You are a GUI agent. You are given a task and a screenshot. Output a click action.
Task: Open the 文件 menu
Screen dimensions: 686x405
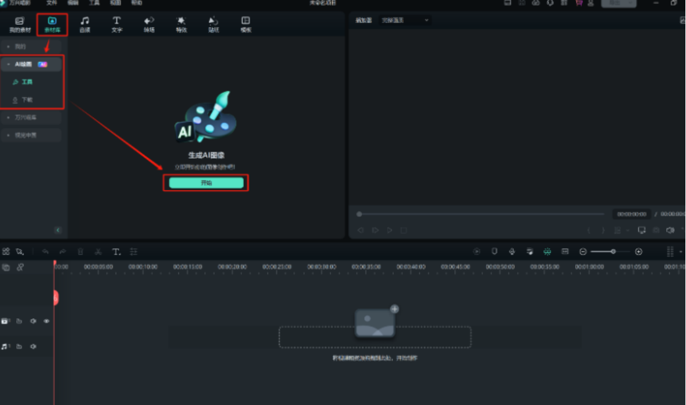pos(51,2)
